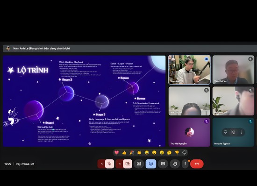
Task: Toggle the highlighted reactions bar button
Action: tap(151, 164)
